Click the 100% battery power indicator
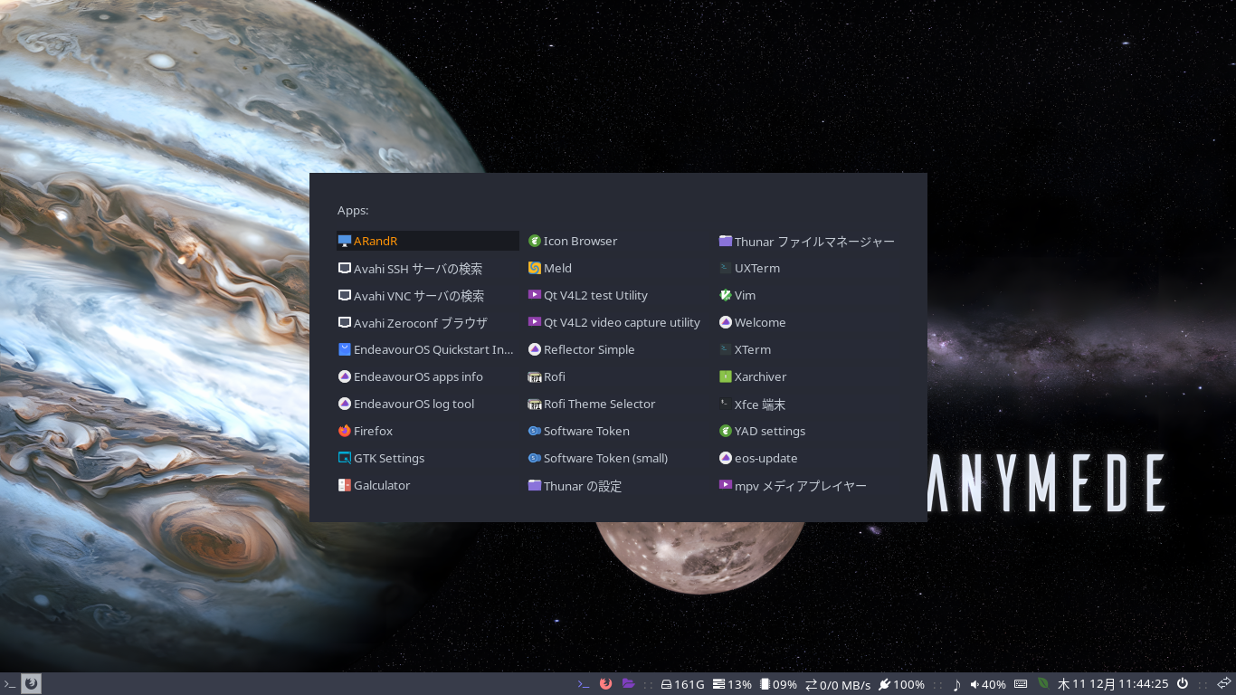Viewport: 1236px width, 695px height. pos(901,685)
